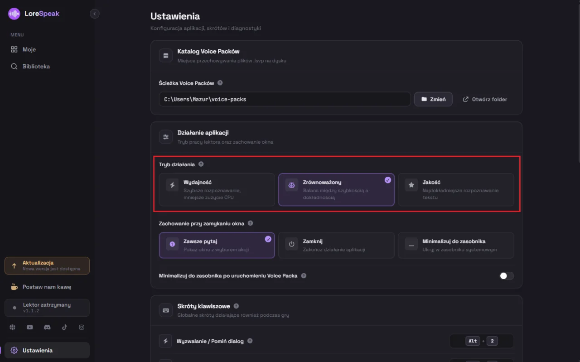The image size is (580, 362).
Task: Open the TikTok profile icon
Action: coord(64,327)
